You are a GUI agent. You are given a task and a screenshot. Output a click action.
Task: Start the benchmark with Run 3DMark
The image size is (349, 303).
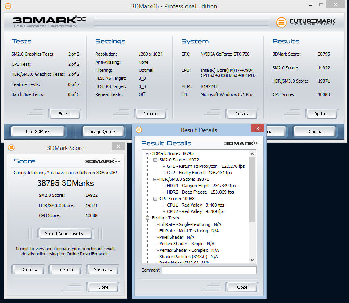coord(38,132)
